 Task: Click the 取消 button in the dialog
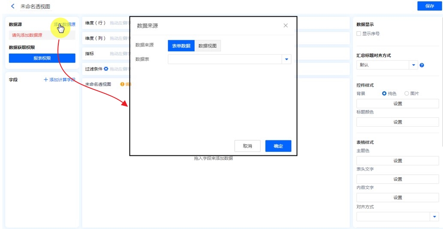[247, 146]
